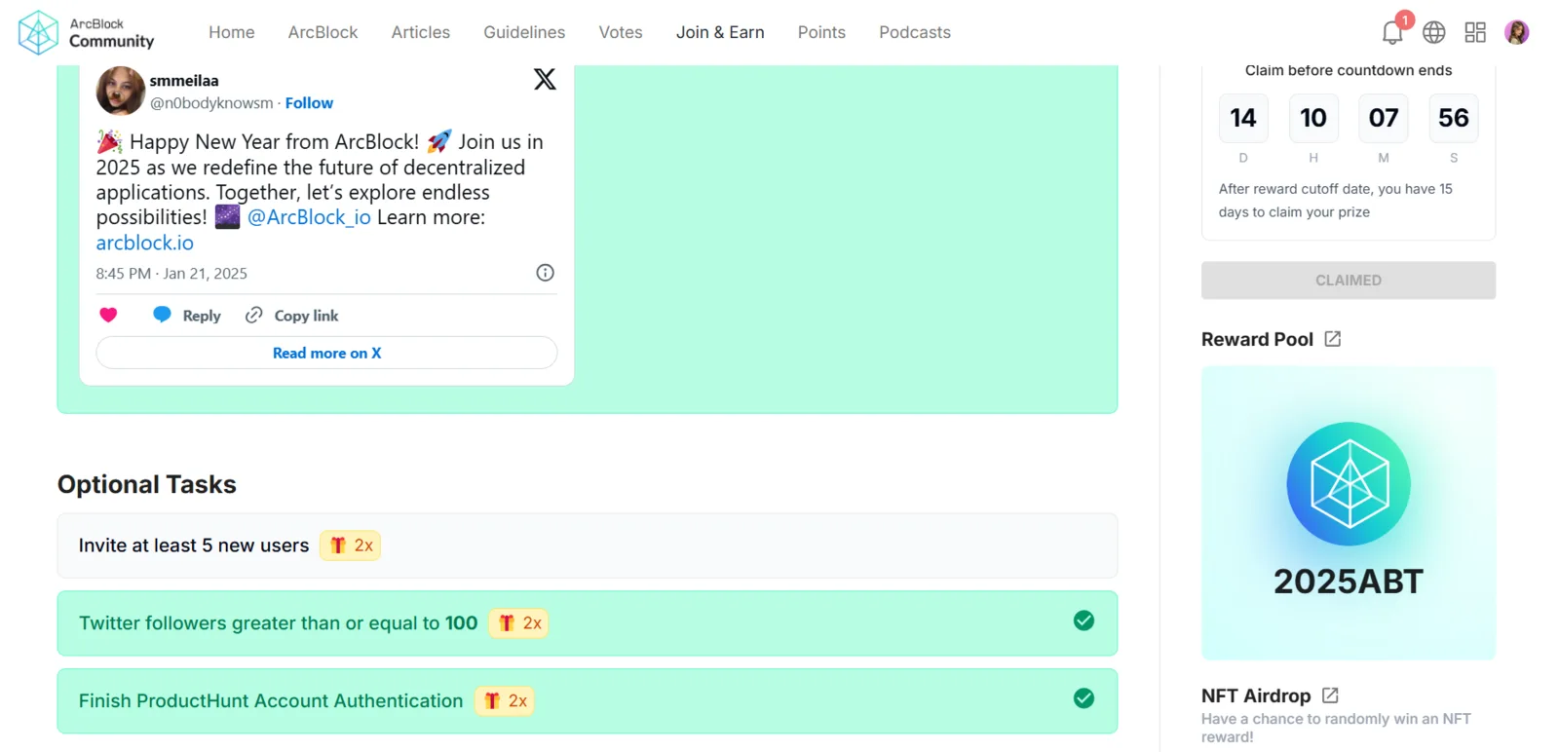Go to the Home menu
The image size is (1559, 752).
232,32
